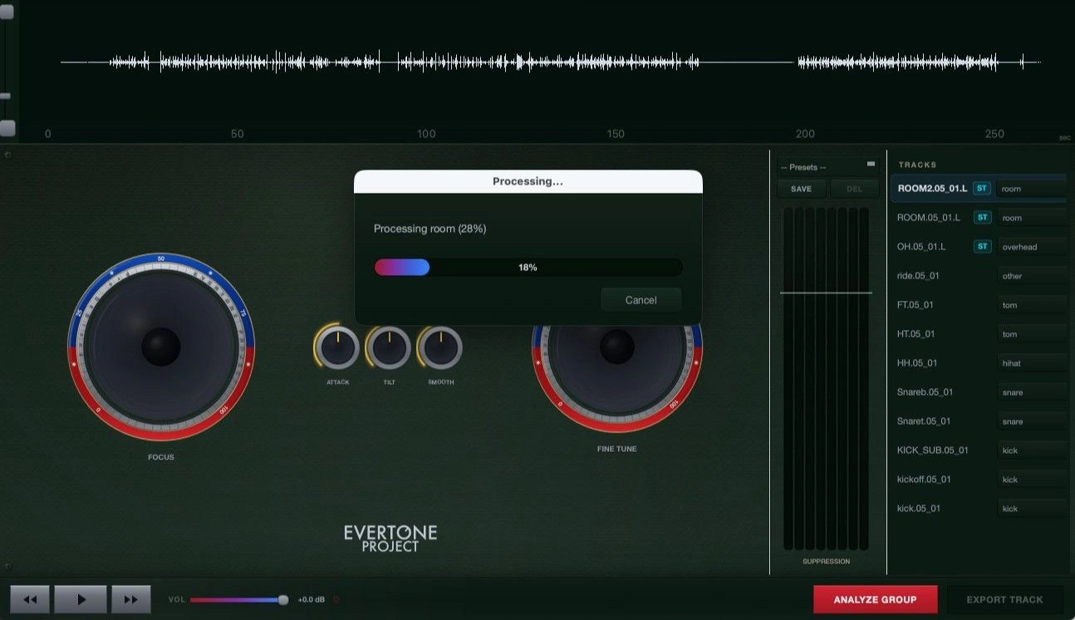Cancel the processing dialog

point(641,300)
